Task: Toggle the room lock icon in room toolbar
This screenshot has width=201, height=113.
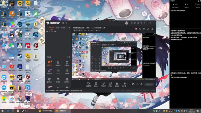Action: point(140,29)
